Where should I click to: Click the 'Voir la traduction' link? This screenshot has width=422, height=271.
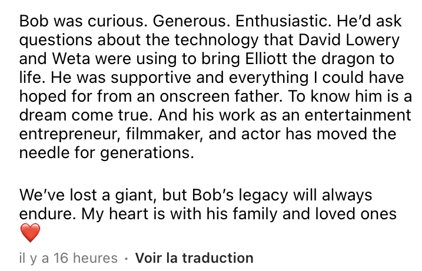point(194,258)
